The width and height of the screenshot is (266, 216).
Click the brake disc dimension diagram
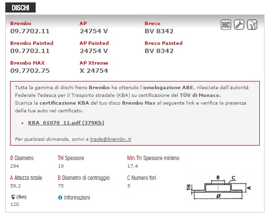219,188
